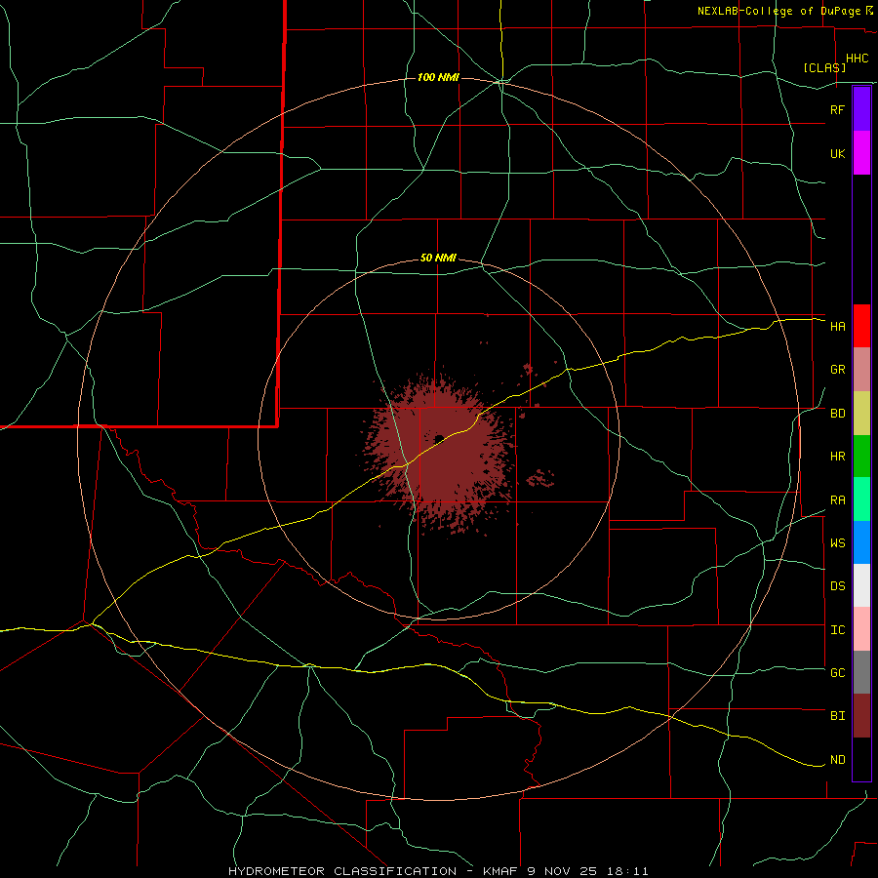Click the BI legend label

tap(837, 715)
